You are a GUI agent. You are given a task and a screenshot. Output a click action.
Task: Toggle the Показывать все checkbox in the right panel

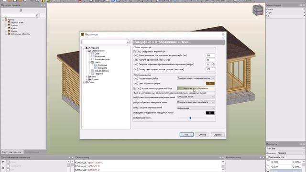(267, 157)
